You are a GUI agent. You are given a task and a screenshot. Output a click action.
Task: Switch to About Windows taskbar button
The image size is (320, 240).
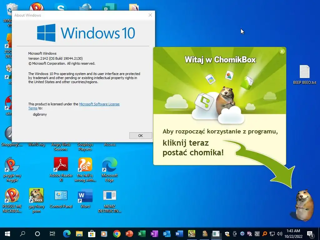tap(216, 234)
